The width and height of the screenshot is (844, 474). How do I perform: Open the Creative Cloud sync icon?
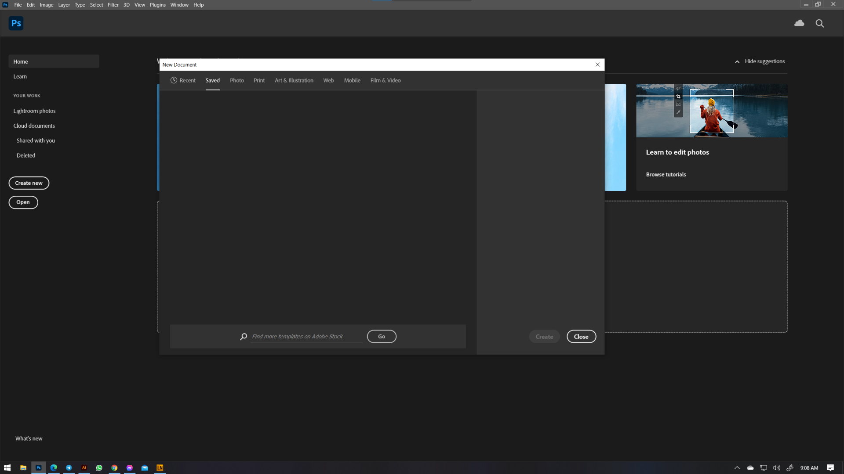800,23
